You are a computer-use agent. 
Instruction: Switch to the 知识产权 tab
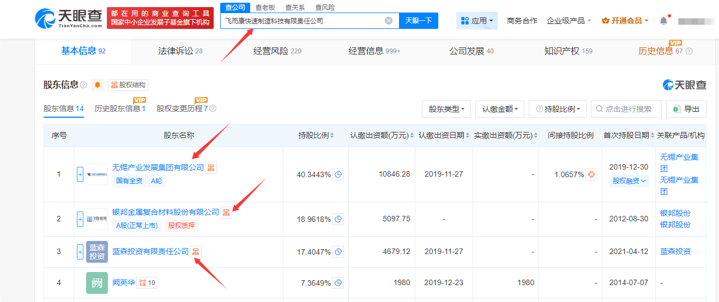click(x=569, y=51)
